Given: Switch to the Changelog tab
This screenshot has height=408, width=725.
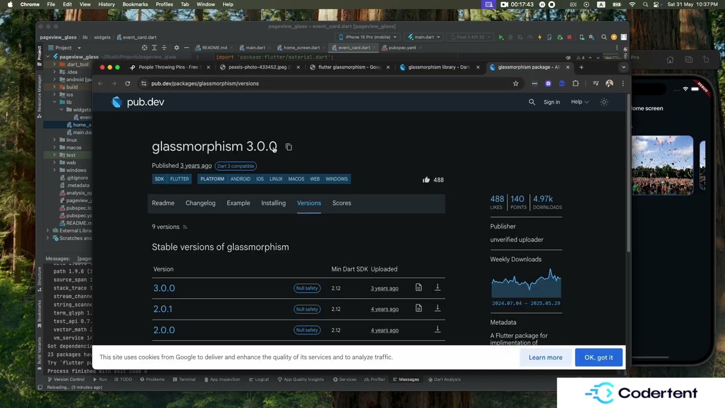Looking at the screenshot, I should tap(201, 203).
